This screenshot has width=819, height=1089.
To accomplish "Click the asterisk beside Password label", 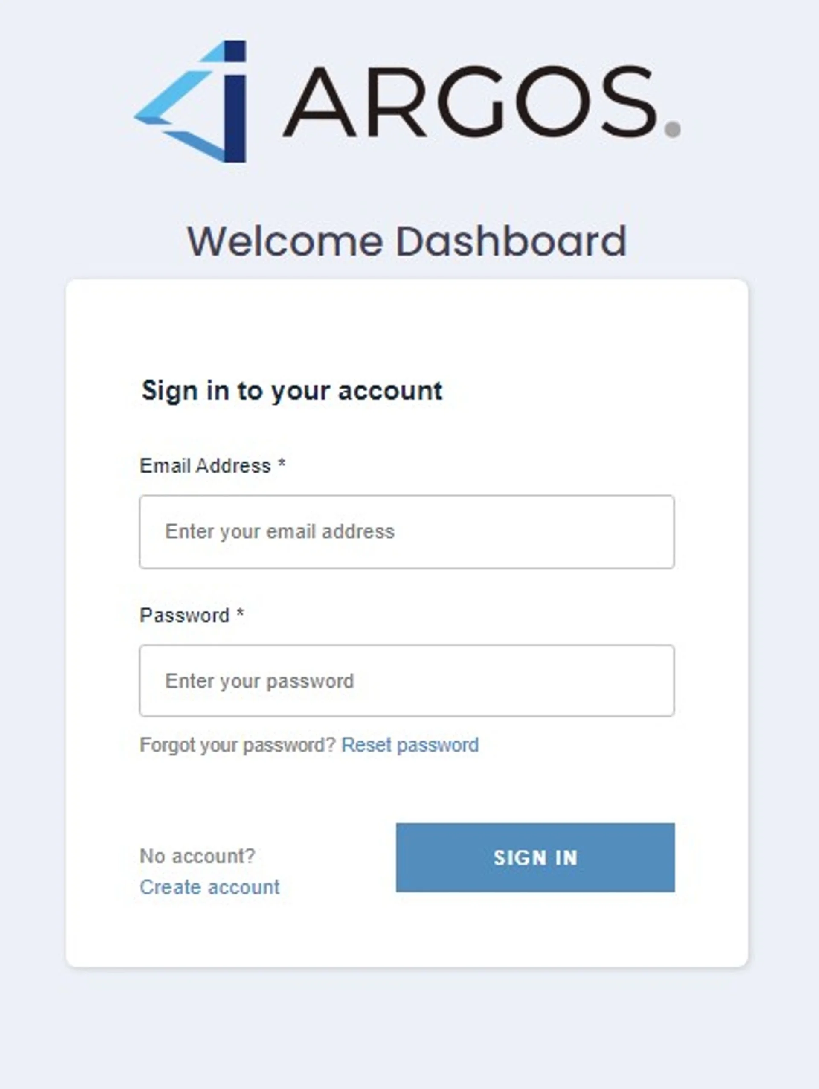I will pos(240,613).
